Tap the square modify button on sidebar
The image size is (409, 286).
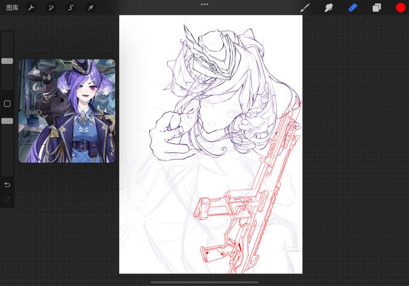pyautogui.click(x=7, y=104)
